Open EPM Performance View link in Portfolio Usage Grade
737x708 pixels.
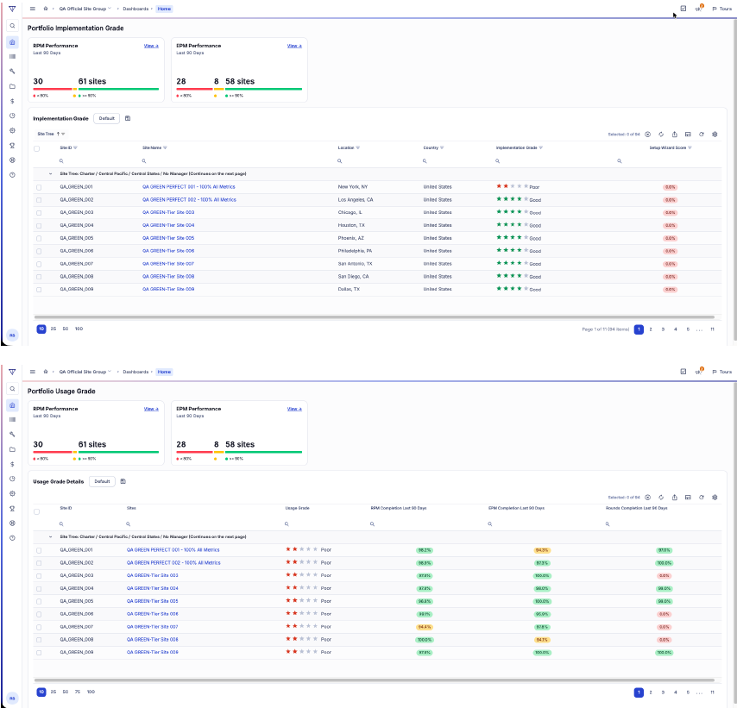[294, 409]
